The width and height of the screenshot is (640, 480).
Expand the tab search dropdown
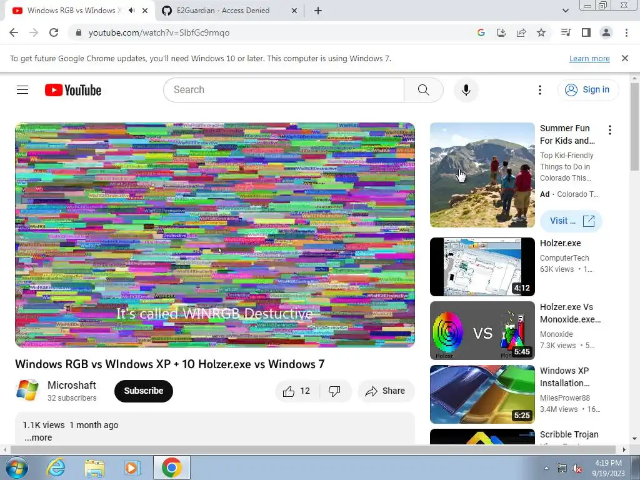click(x=565, y=11)
